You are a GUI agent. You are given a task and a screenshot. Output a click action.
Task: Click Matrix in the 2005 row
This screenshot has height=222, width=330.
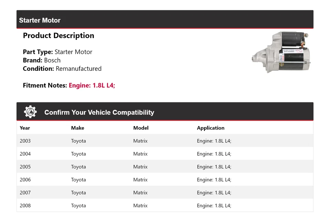click(x=140, y=167)
